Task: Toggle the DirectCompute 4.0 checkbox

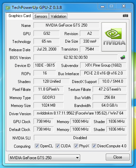Action: (94, 146)
